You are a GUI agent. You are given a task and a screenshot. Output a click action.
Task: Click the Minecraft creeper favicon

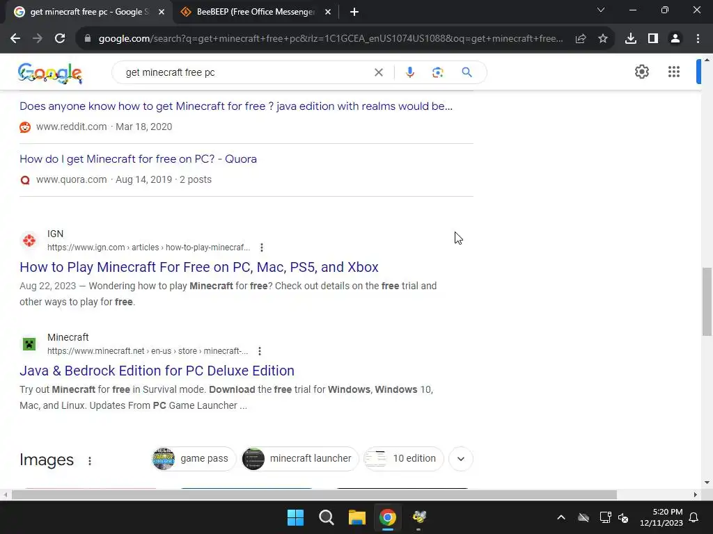pyautogui.click(x=29, y=343)
